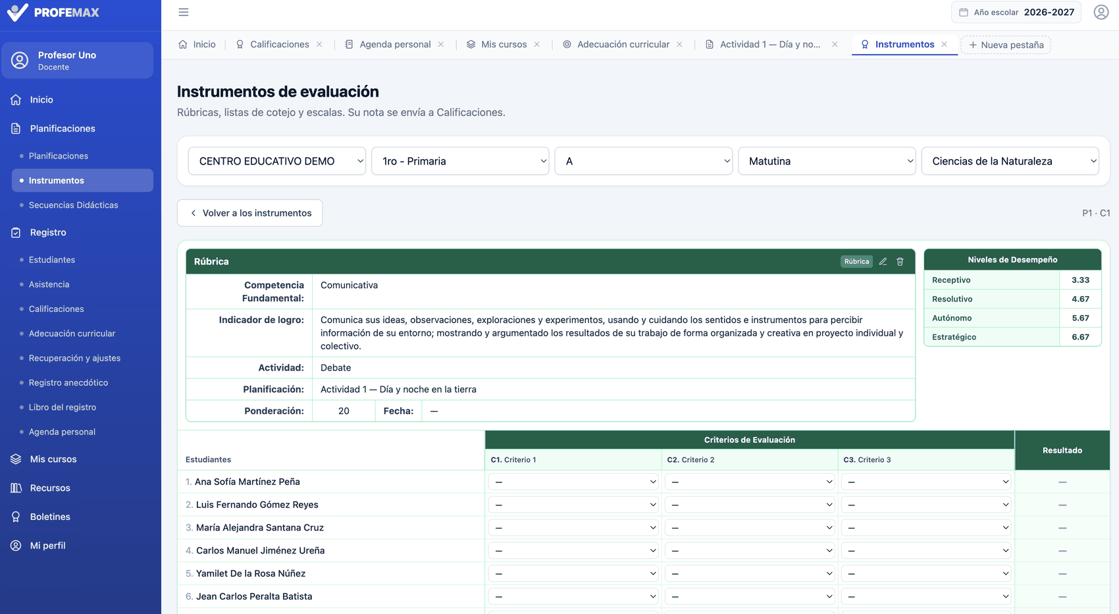This screenshot has width=1119, height=614.
Task: Close the Instrumentos tab
Action: click(x=945, y=44)
